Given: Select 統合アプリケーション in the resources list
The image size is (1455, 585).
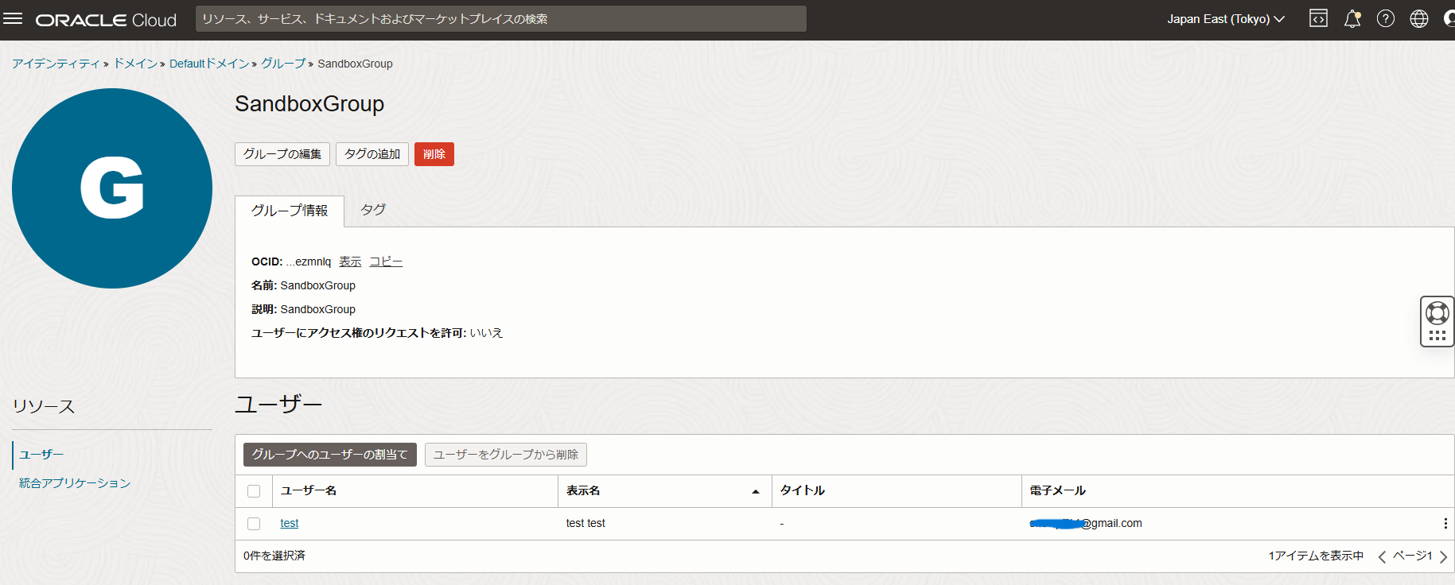Looking at the screenshot, I should (x=75, y=483).
